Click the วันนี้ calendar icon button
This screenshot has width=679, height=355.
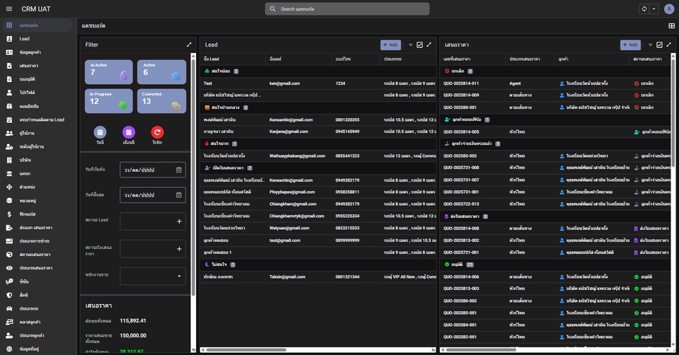click(100, 132)
